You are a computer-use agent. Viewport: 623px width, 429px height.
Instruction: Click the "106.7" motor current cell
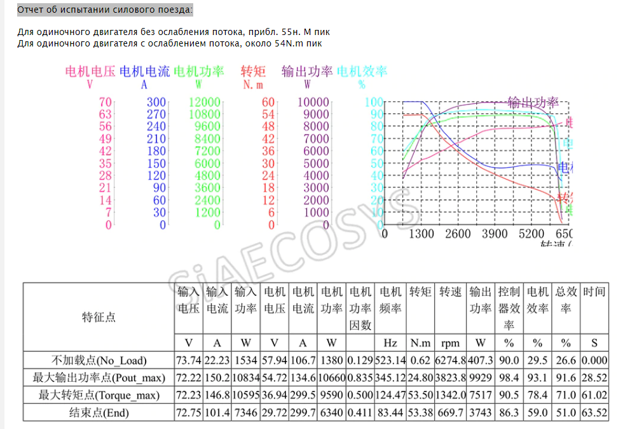[303, 360]
